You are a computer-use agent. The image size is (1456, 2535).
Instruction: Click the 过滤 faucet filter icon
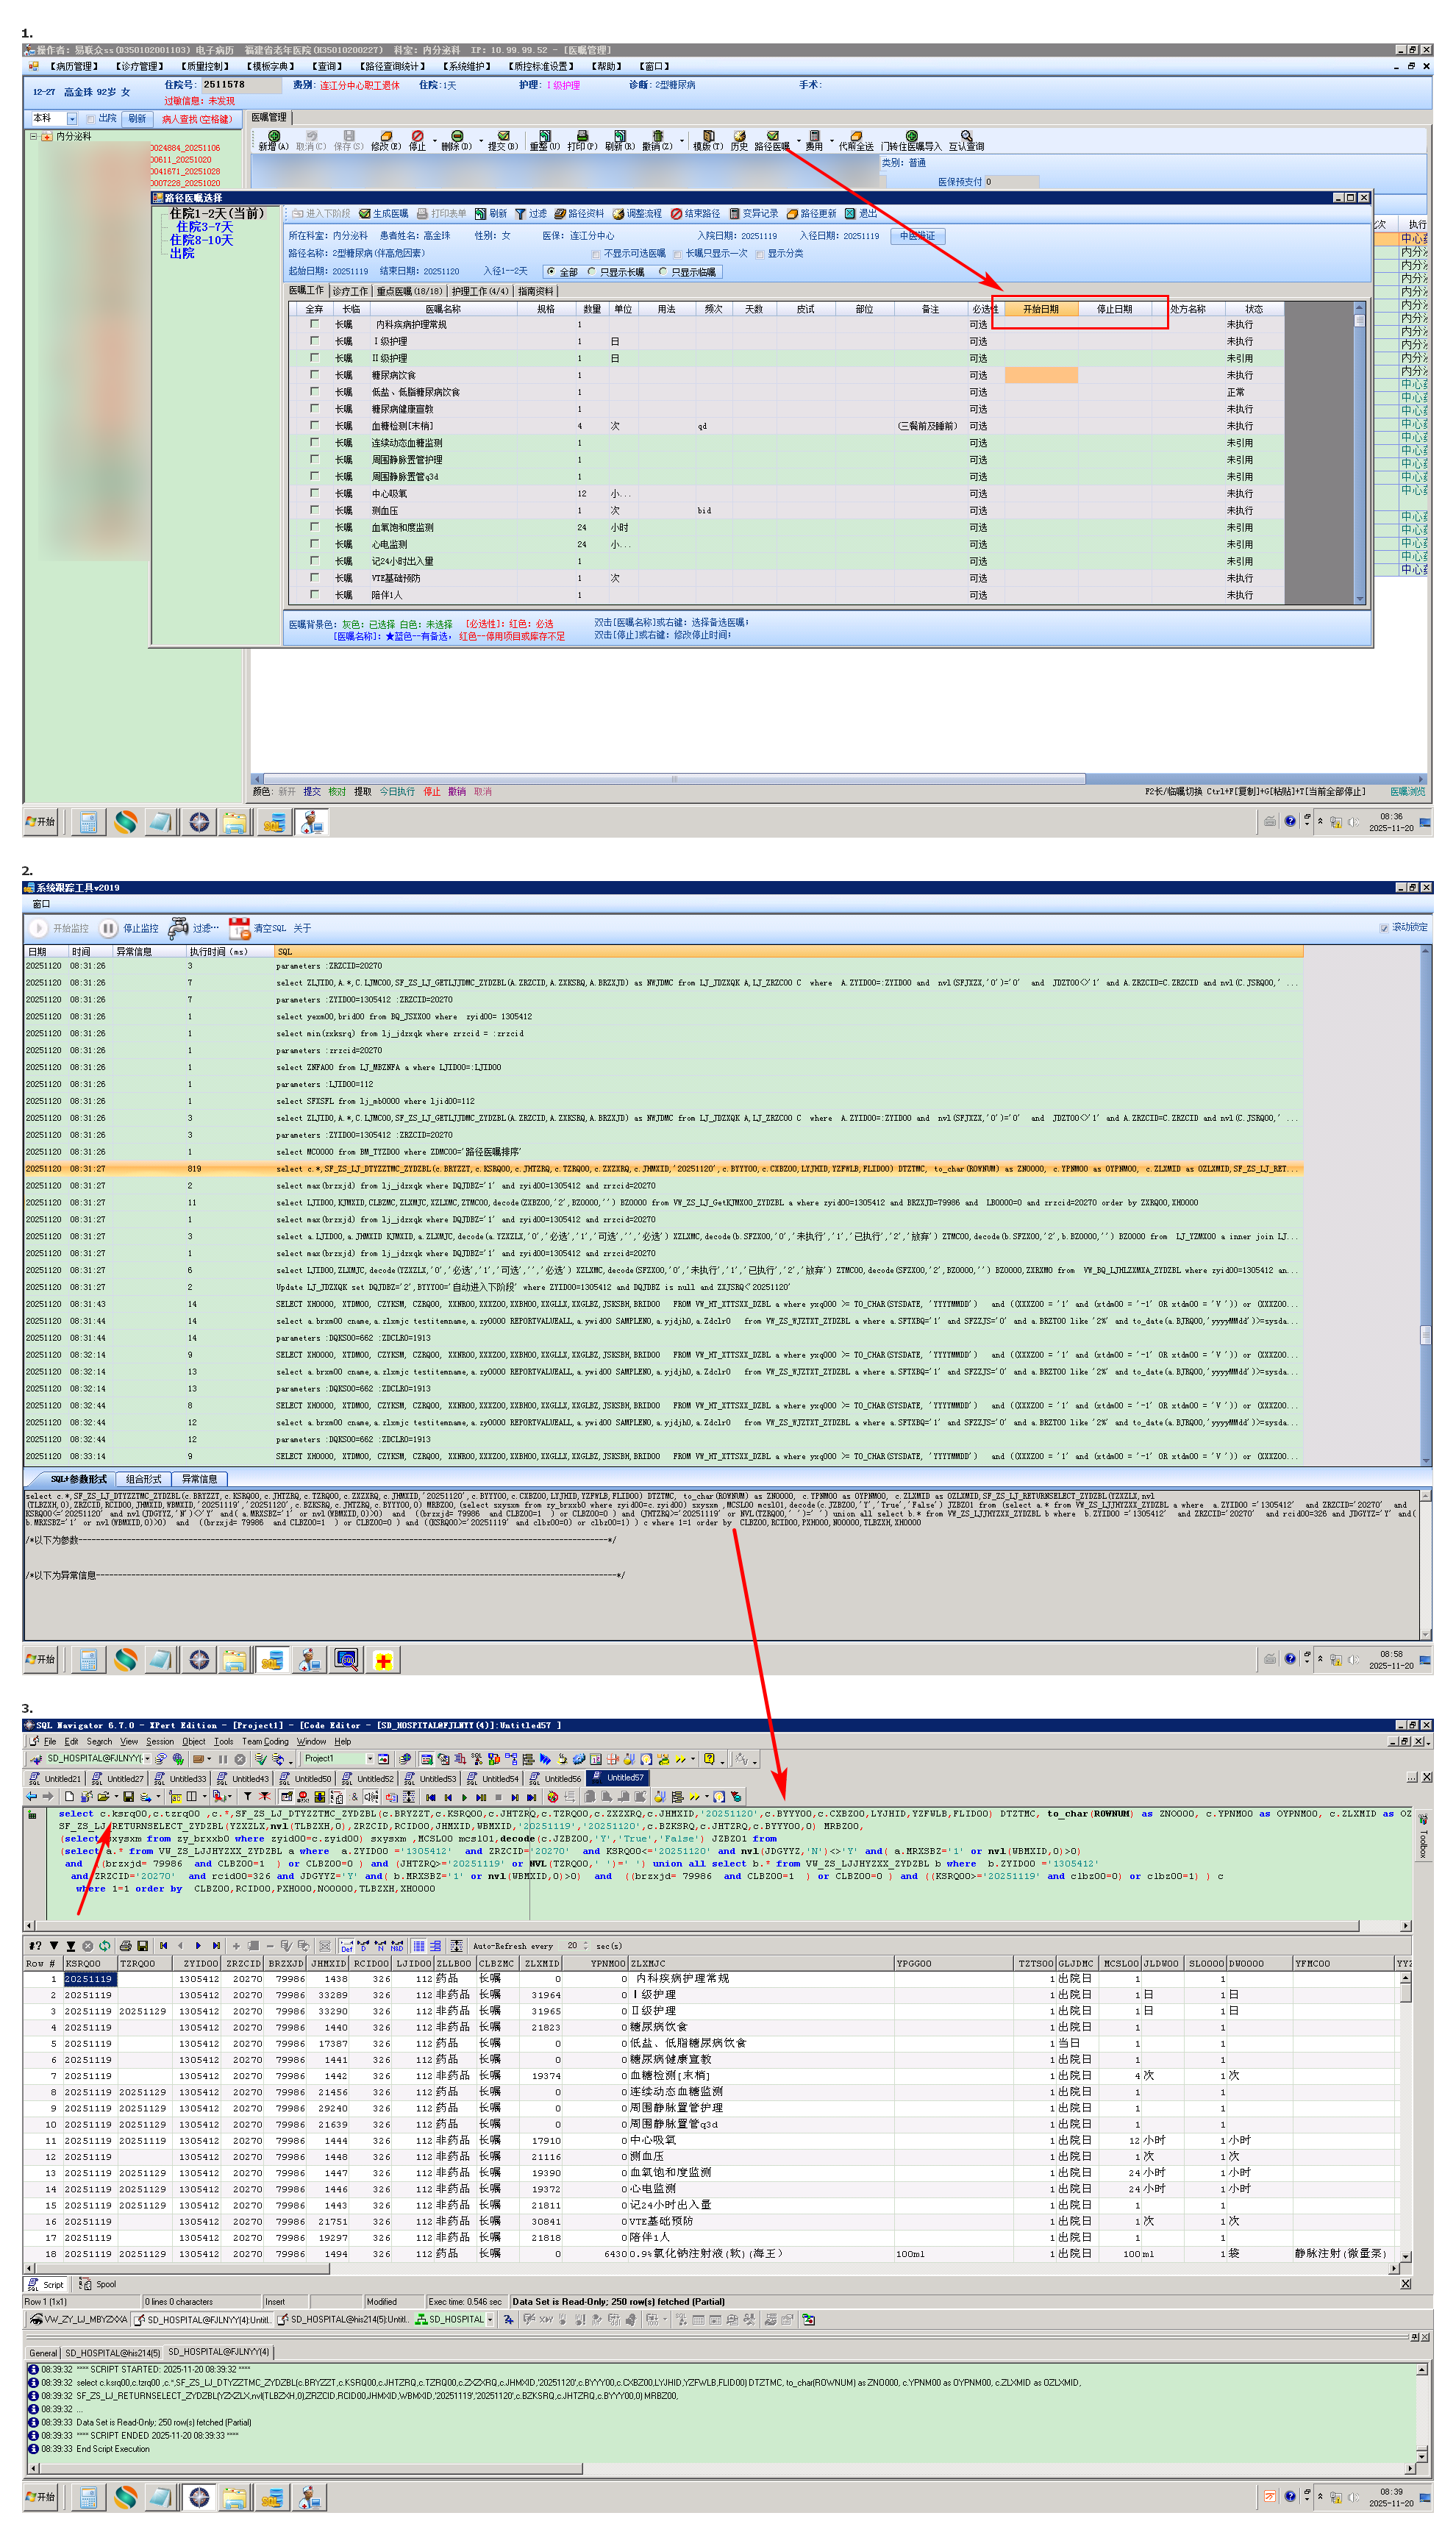[x=179, y=928]
